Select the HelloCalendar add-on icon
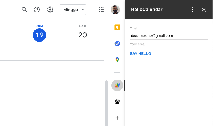This screenshot has width=213, height=126. (x=117, y=85)
